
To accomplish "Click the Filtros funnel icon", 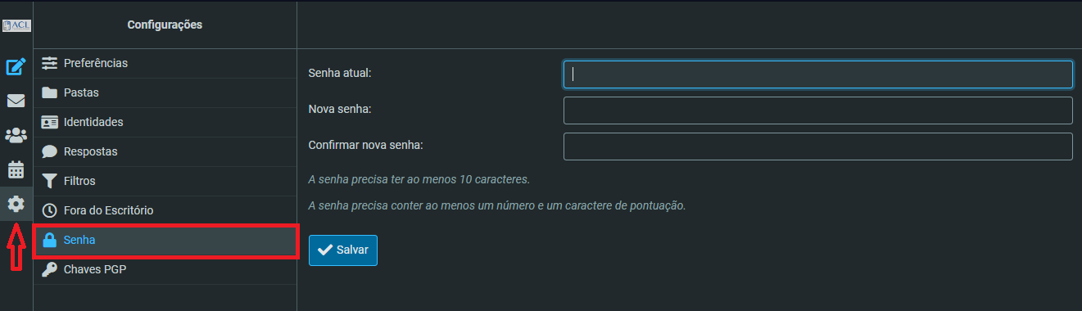I will (x=50, y=181).
